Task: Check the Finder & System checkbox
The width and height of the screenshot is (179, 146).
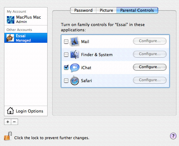Action: 66,55
